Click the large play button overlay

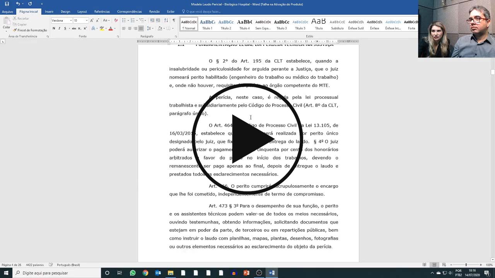247,139
